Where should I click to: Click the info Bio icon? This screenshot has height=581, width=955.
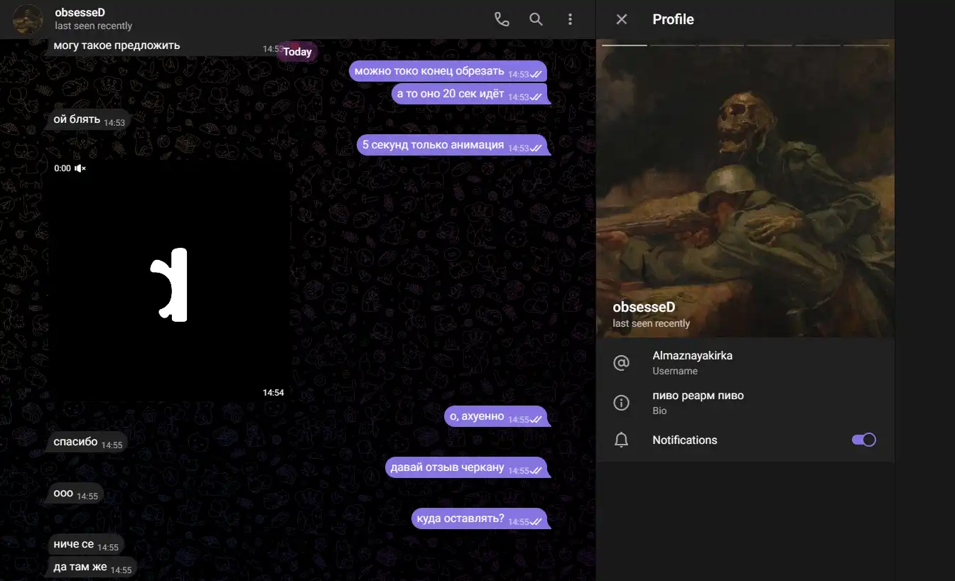[x=621, y=403]
